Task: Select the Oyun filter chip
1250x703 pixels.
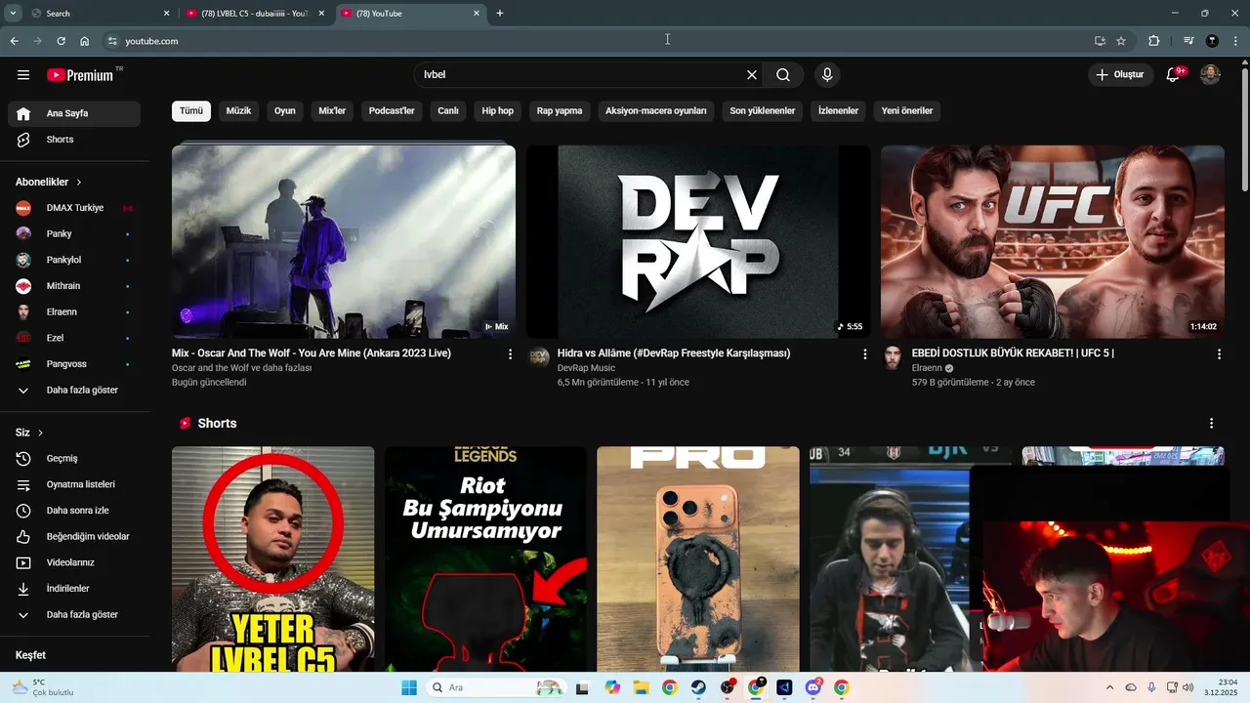Action: coord(284,110)
